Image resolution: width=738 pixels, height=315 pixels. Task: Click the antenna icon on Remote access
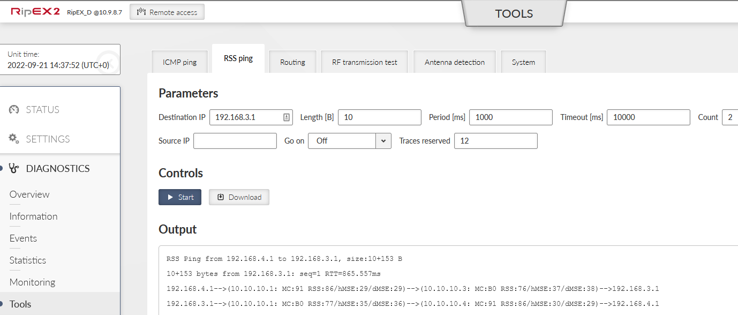pyautogui.click(x=141, y=12)
